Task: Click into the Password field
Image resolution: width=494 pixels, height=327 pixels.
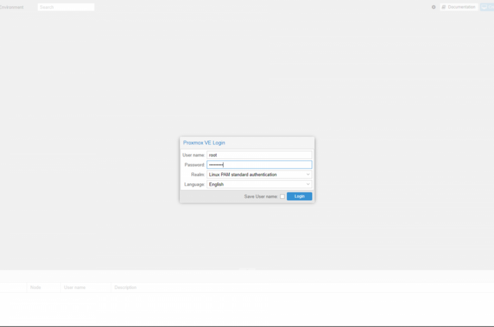Action: pyautogui.click(x=259, y=165)
